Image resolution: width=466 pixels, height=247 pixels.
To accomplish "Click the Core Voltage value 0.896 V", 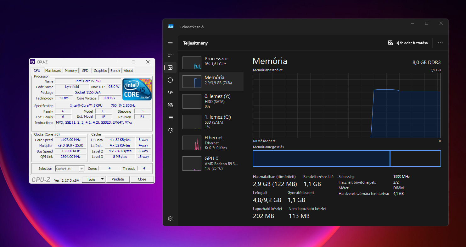I will click(109, 98).
